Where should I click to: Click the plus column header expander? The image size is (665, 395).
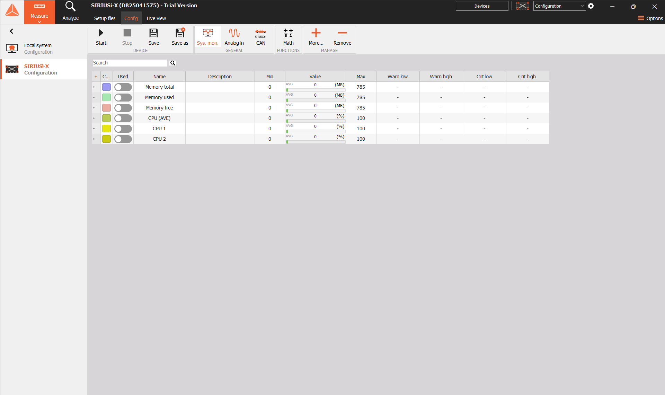coord(96,77)
